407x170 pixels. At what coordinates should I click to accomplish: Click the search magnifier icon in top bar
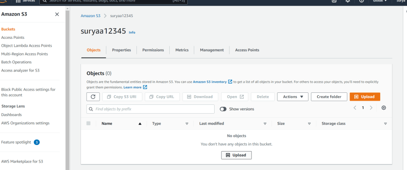[44, 1]
